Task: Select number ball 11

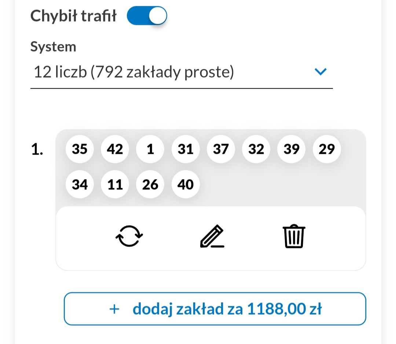Action: point(115,185)
